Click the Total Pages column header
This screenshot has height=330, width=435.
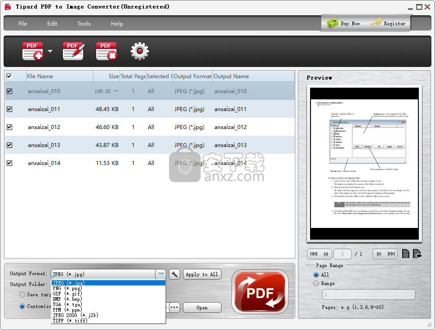133,76
